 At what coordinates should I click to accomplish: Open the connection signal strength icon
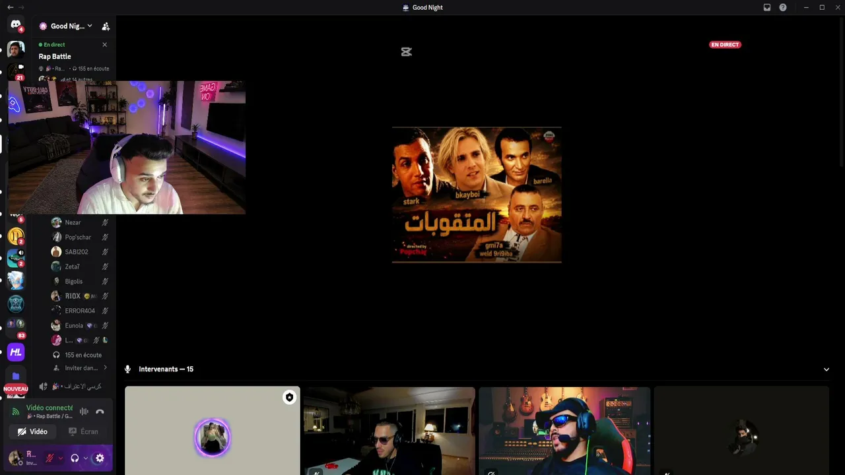click(x=16, y=412)
